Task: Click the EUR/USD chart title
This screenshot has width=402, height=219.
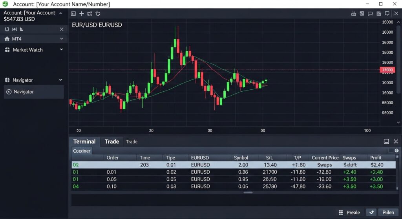Action: (x=97, y=25)
